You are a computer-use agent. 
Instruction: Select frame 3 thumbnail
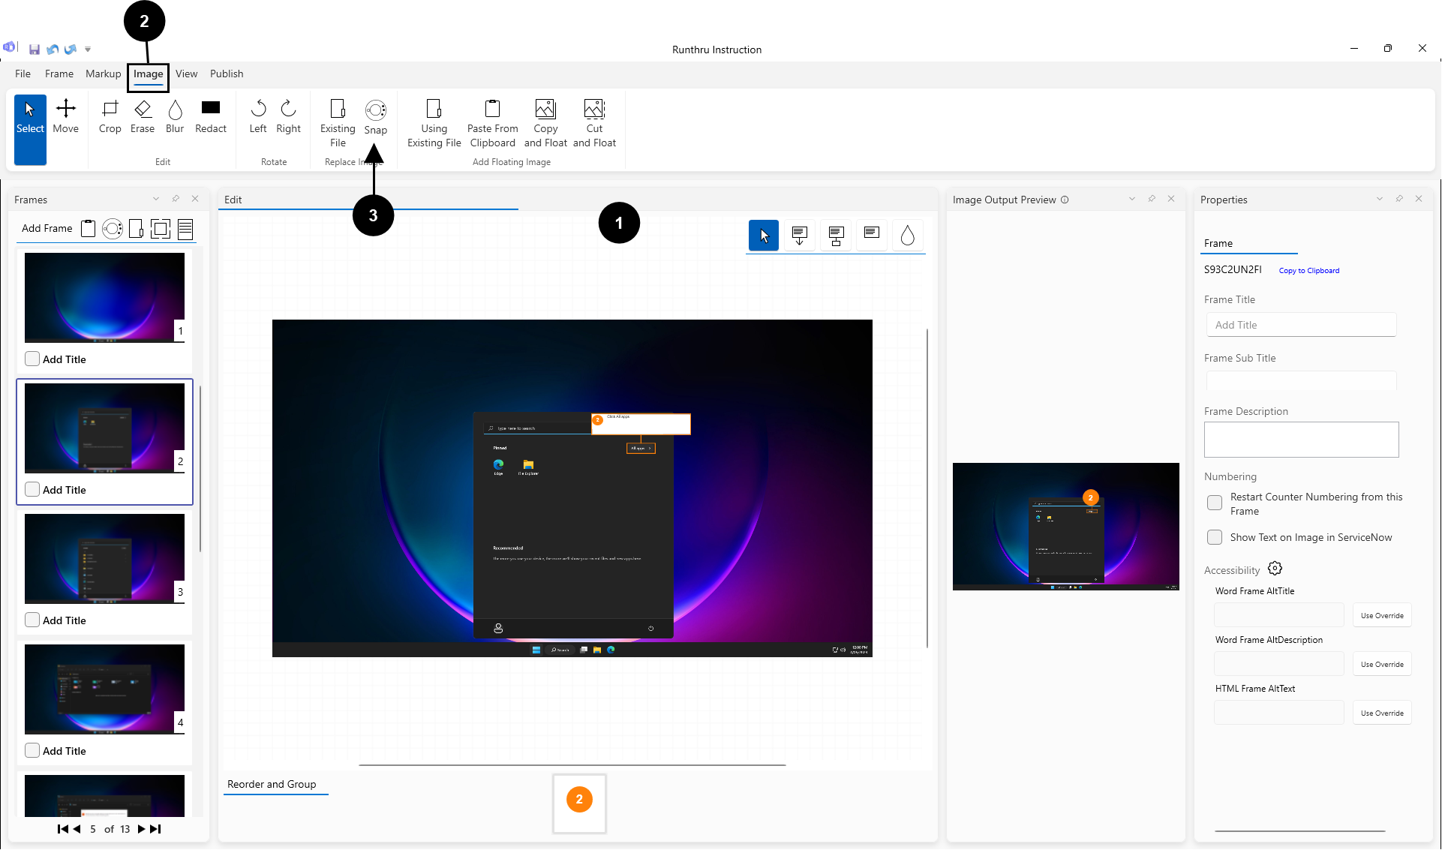[x=104, y=559]
